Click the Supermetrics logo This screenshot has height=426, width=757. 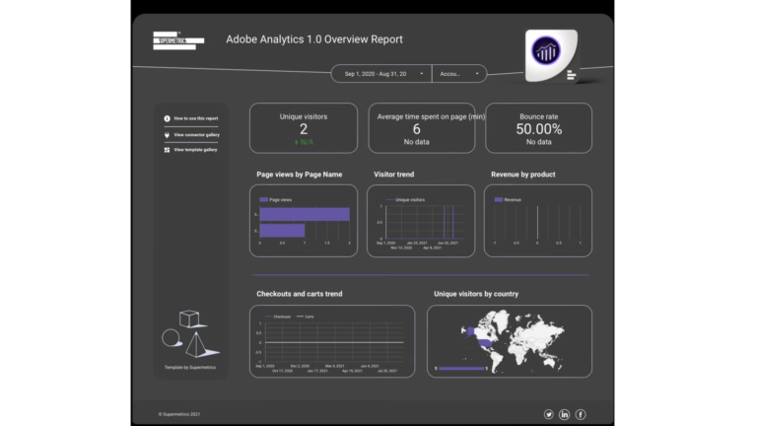click(x=178, y=40)
